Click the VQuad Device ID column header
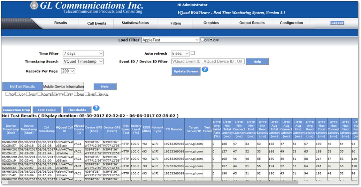The image size is (361, 187). 79,129
